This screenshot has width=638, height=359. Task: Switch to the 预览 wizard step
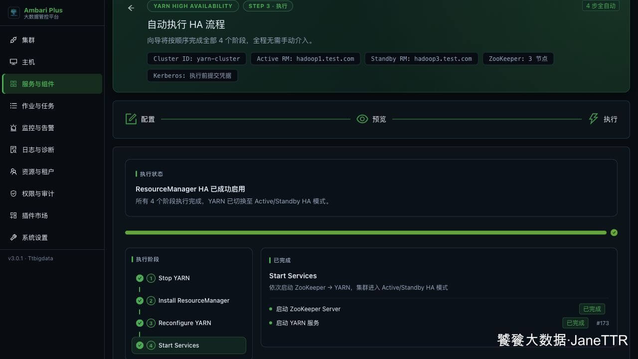tap(371, 119)
